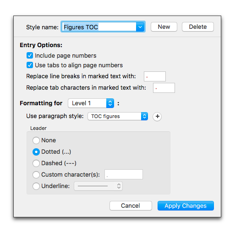Select the Dotted leader radio button

pyautogui.click(x=36, y=152)
